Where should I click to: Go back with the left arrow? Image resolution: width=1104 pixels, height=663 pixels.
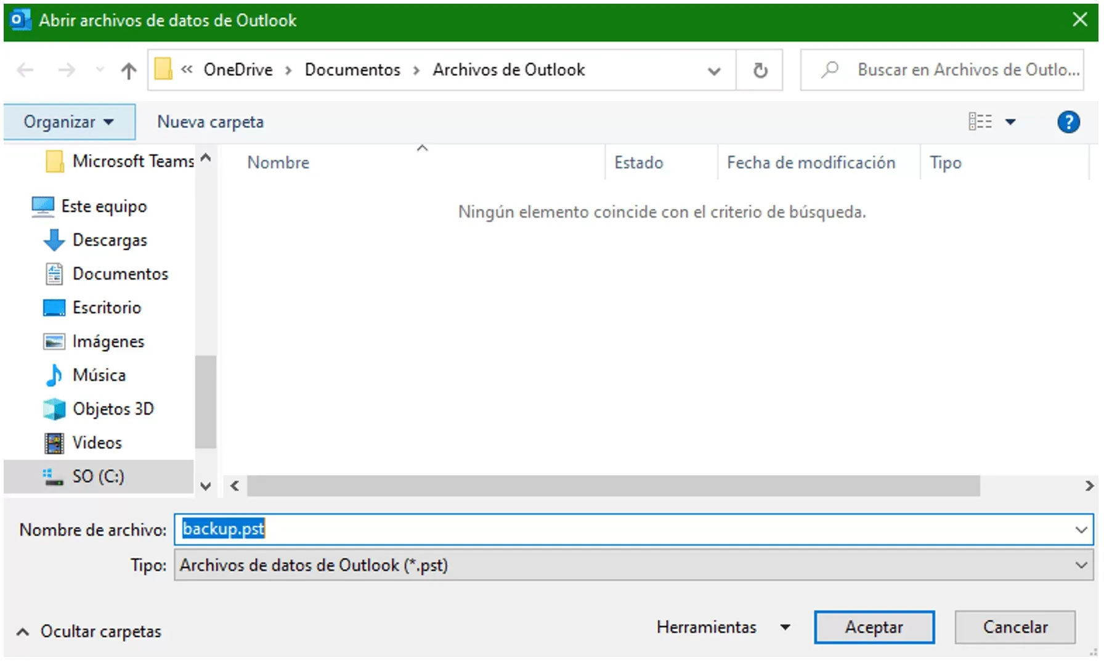click(25, 70)
